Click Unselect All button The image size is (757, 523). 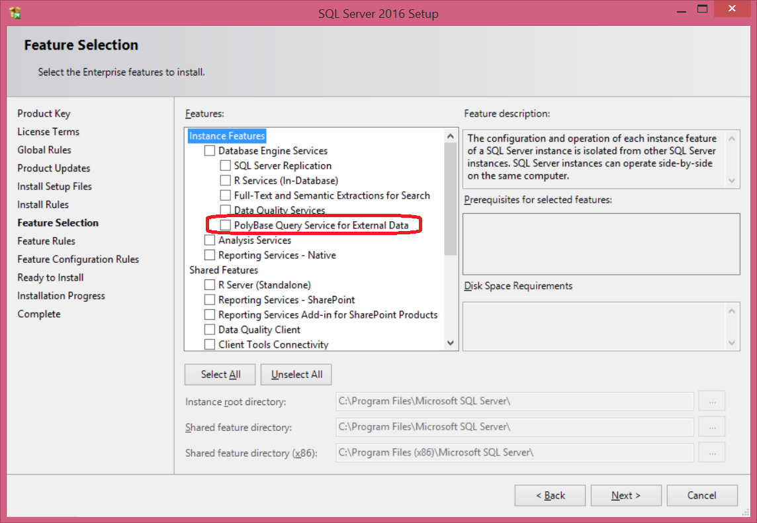[296, 374]
